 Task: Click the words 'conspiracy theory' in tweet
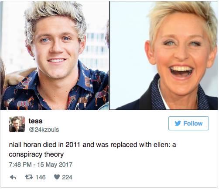coord(36,154)
